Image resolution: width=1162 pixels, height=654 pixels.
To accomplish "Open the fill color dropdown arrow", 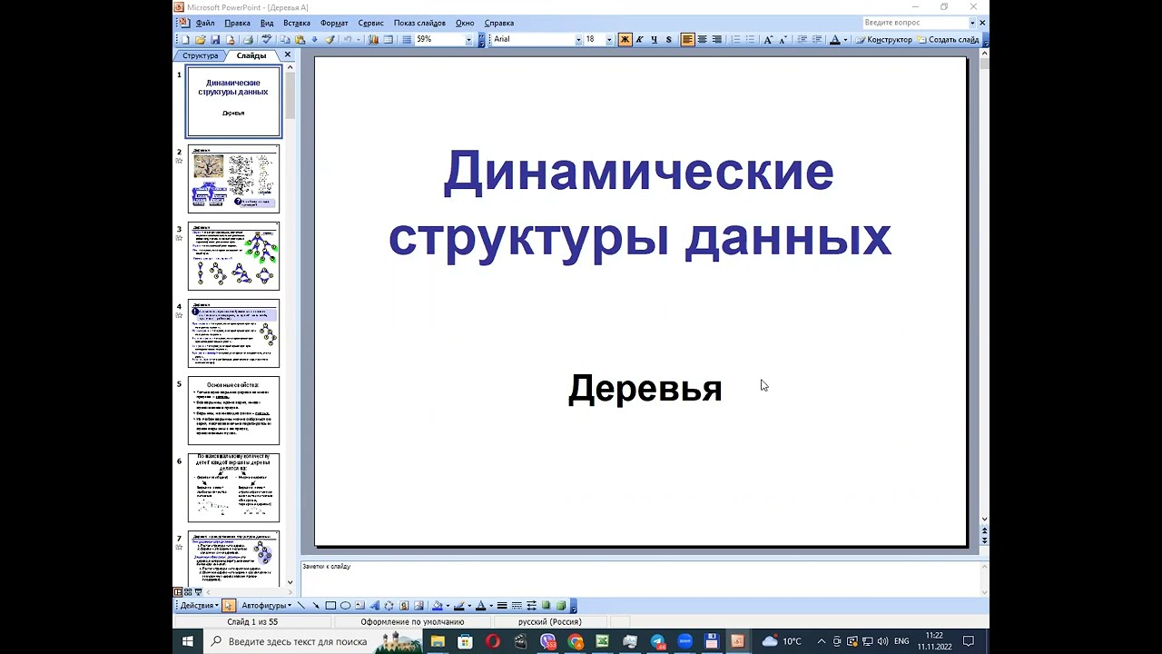I will (448, 605).
